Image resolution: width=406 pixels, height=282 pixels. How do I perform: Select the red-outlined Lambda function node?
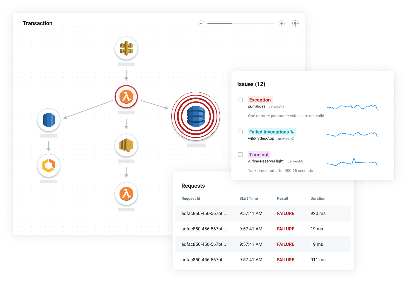tap(126, 97)
